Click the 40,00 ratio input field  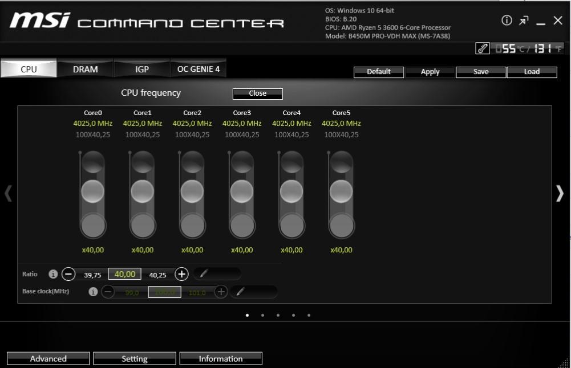pos(124,274)
